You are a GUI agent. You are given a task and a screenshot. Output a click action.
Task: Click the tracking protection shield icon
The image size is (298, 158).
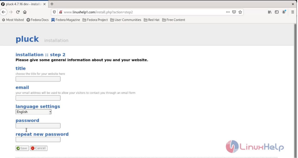(54, 12)
